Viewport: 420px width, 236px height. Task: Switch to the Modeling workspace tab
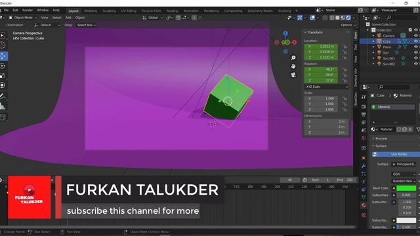(x=91, y=10)
